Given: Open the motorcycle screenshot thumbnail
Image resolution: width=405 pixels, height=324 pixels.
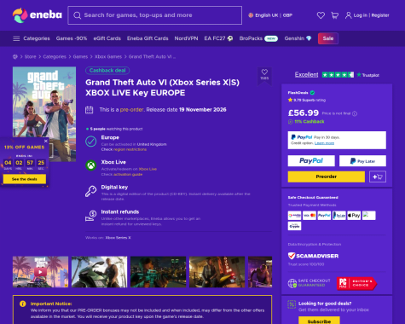Looking at the screenshot, I should [99, 272].
